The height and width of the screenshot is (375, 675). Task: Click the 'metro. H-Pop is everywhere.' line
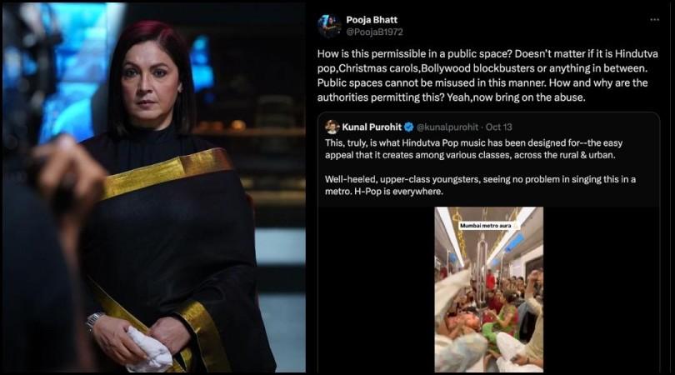click(x=383, y=191)
